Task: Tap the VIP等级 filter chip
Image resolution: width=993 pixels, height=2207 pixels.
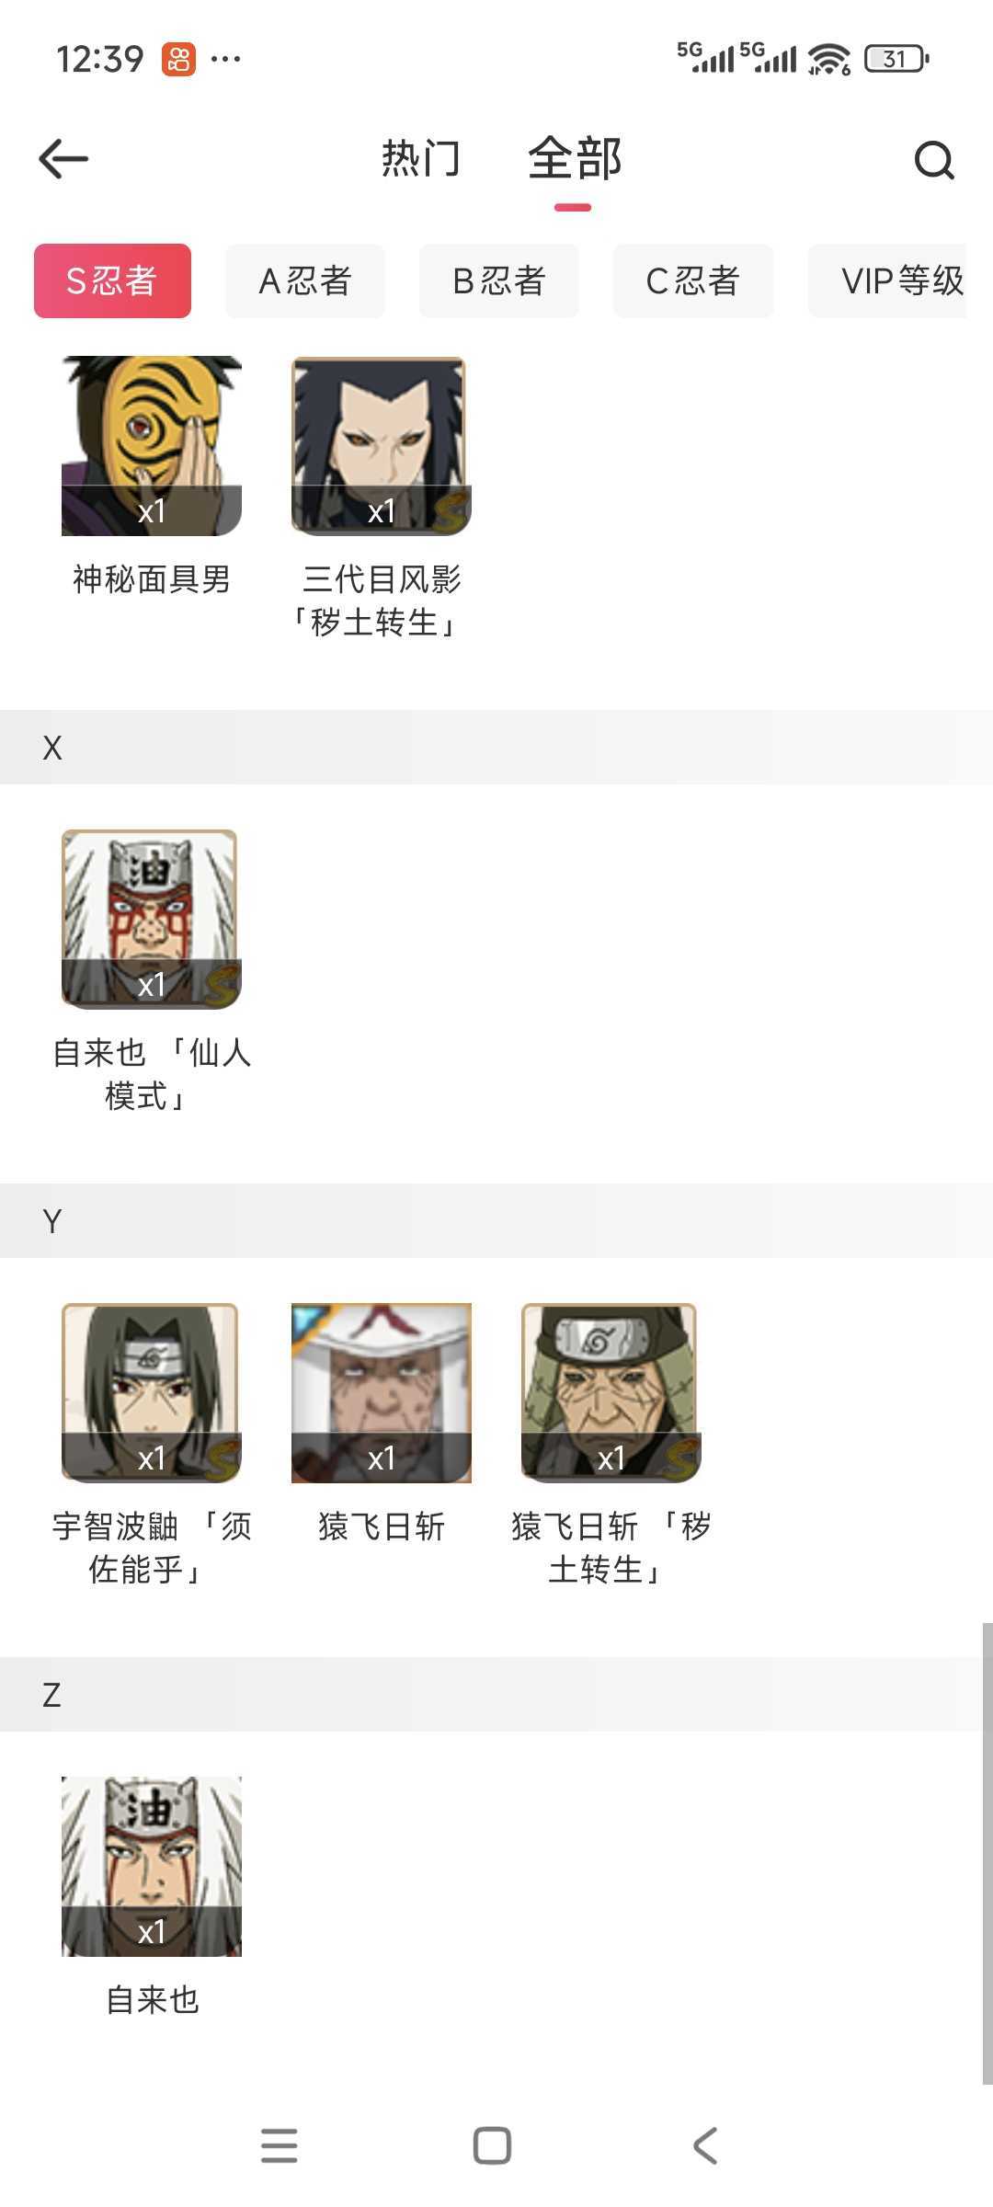Action: tap(888, 280)
